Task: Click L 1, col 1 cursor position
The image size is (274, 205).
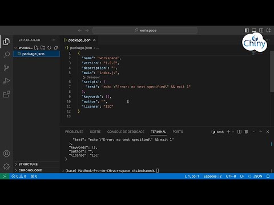Action: [x=192, y=176]
